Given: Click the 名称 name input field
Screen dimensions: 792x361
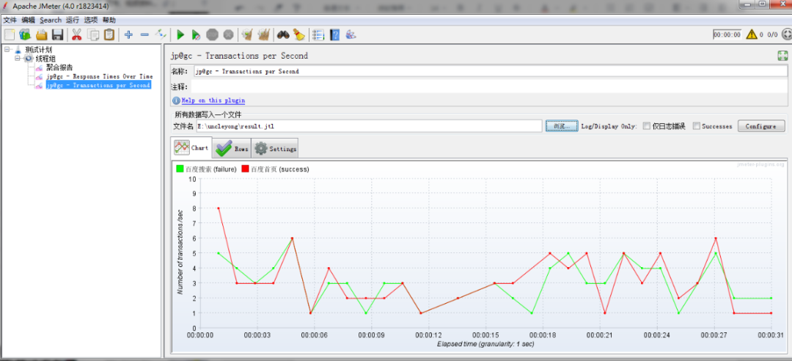Looking at the screenshot, I should pos(491,71).
